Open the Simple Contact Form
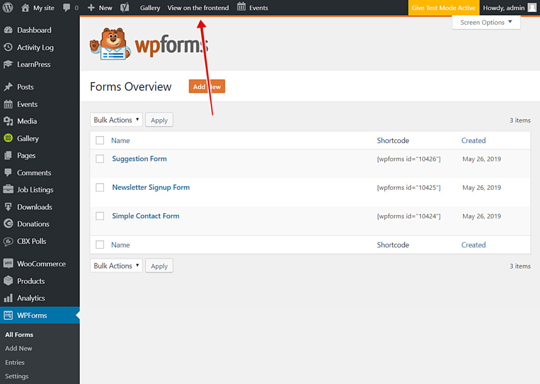Screen dimensions: 540x384 [145, 216]
